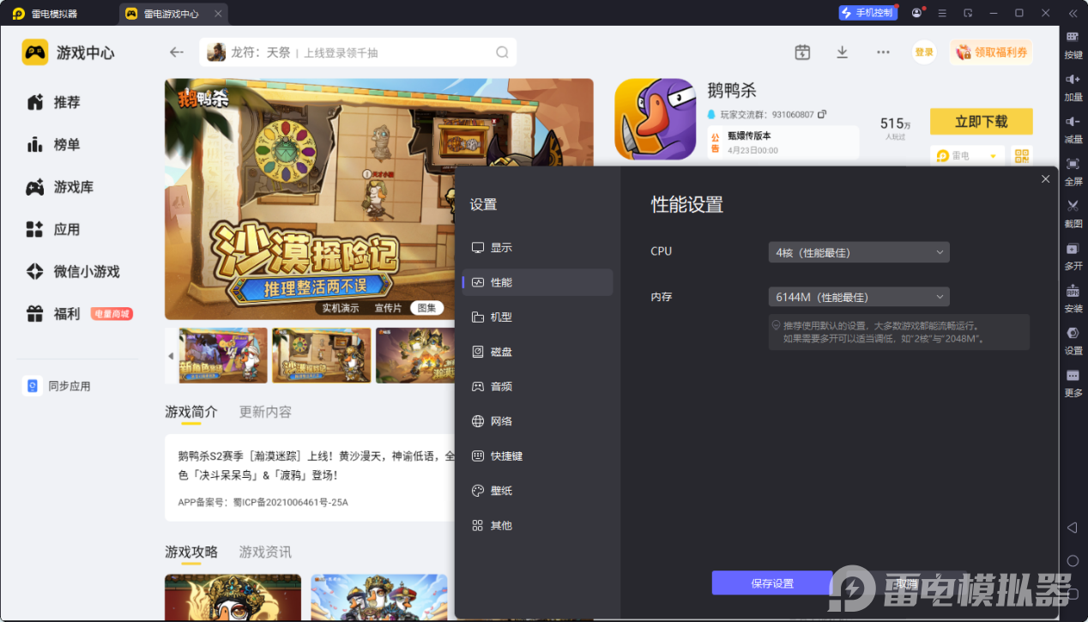Switch to 全屏 fullscreen mode
This screenshot has height=622, width=1088.
[1073, 171]
